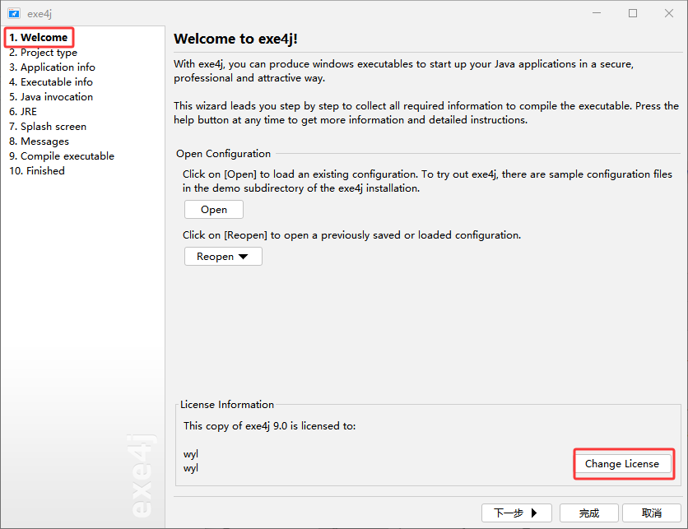Click the 'Click on [Reopen]' instruction text
Image resolution: width=688 pixels, height=529 pixels.
[351, 235]
